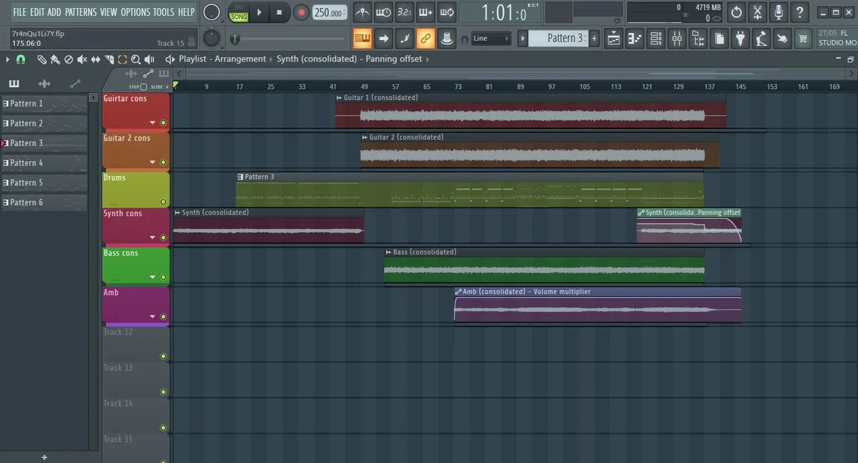Open the Piano roll view

click(x=634, y=38)
